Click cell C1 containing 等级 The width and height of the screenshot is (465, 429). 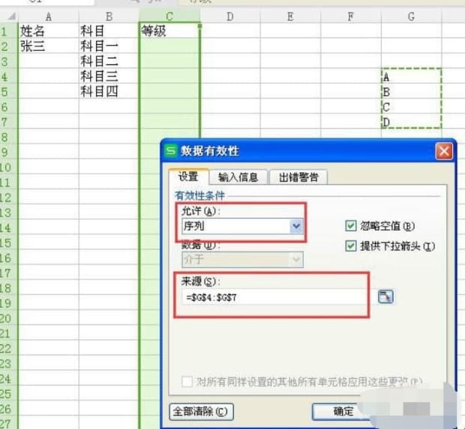(x=169, y=31)
